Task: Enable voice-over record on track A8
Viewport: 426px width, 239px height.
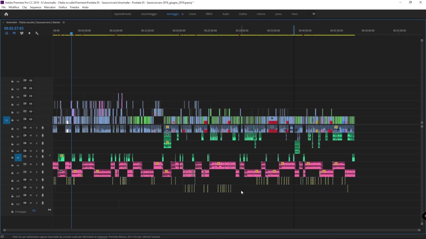Action: click(x=43, y=180)
